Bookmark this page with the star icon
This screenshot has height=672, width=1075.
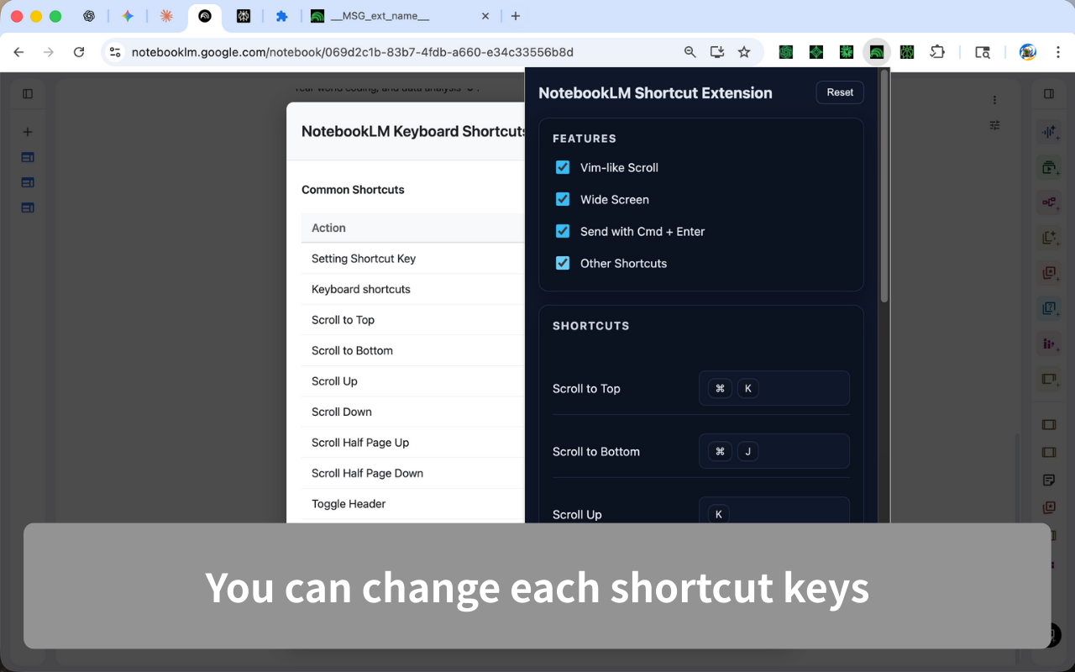click(744, 52)
